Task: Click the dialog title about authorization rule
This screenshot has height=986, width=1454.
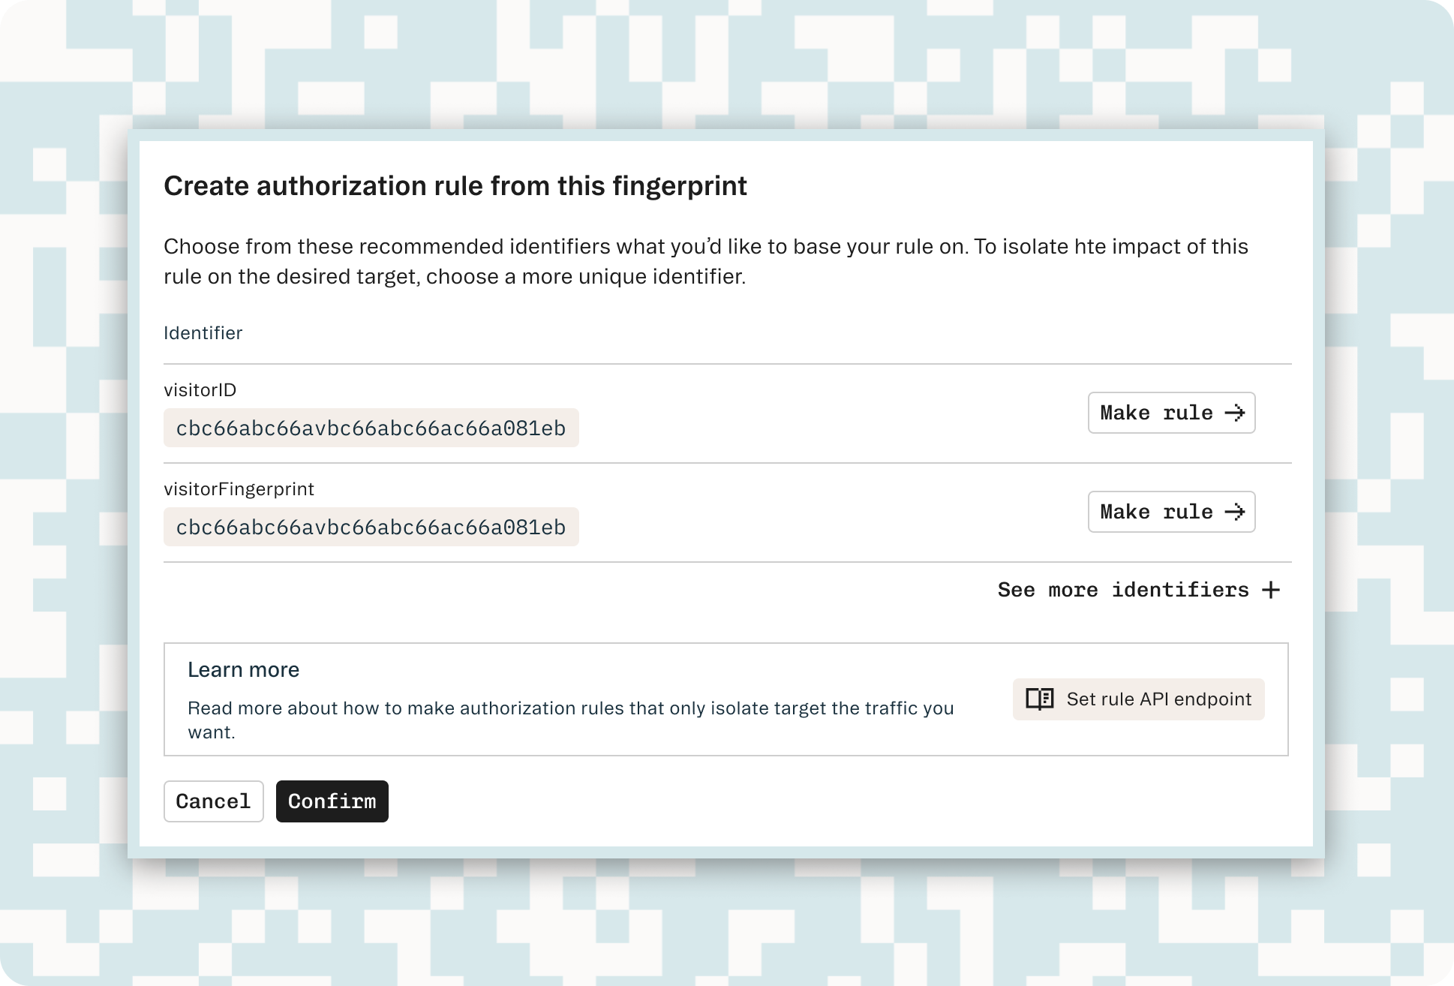Action: [455, 186]
